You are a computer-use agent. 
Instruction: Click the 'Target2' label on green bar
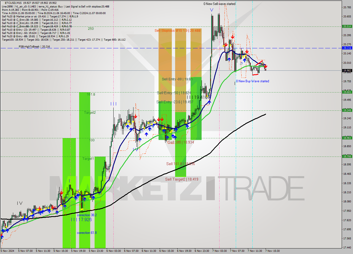tap(90, 113)
